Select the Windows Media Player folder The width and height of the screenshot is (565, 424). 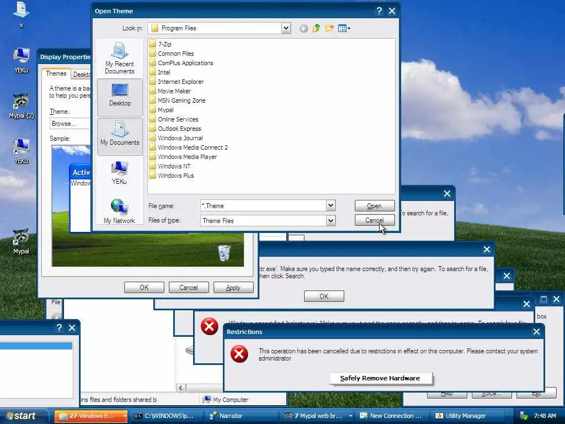(x=183, y=156)
